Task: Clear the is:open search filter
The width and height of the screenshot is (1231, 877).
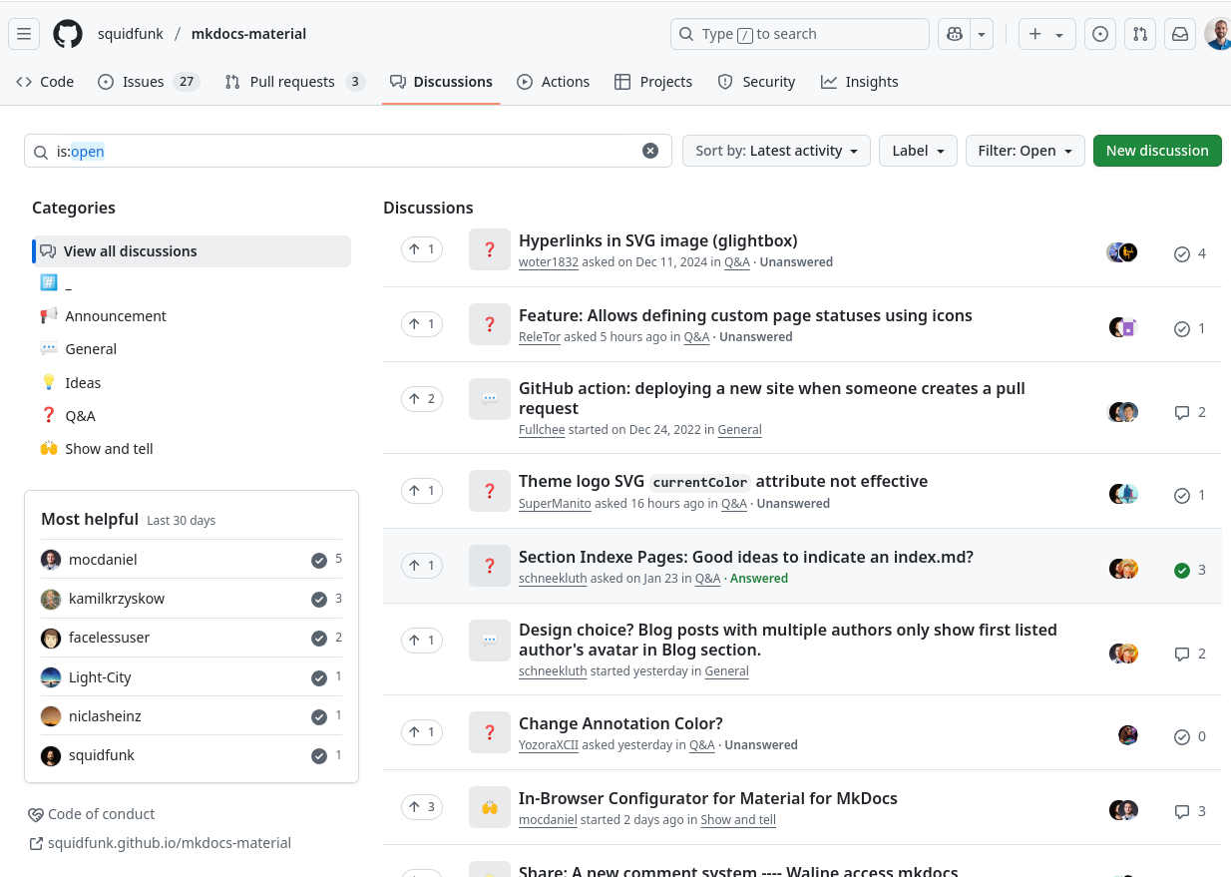Action: 650,151
